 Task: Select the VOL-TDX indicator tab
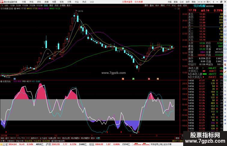pos(21,138)
